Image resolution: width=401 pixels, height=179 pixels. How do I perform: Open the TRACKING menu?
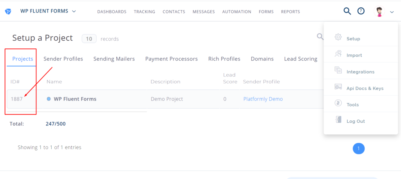point(145,12)
